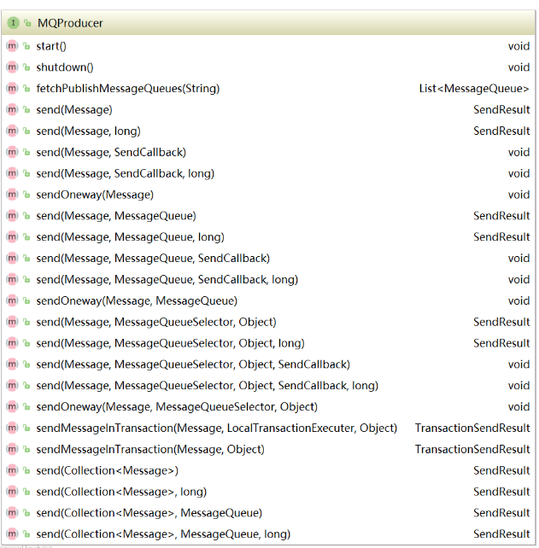Click method icon of send(Message, MessageQueue, SendCallback)
This screenshot has width=539, height=548.
12,258
